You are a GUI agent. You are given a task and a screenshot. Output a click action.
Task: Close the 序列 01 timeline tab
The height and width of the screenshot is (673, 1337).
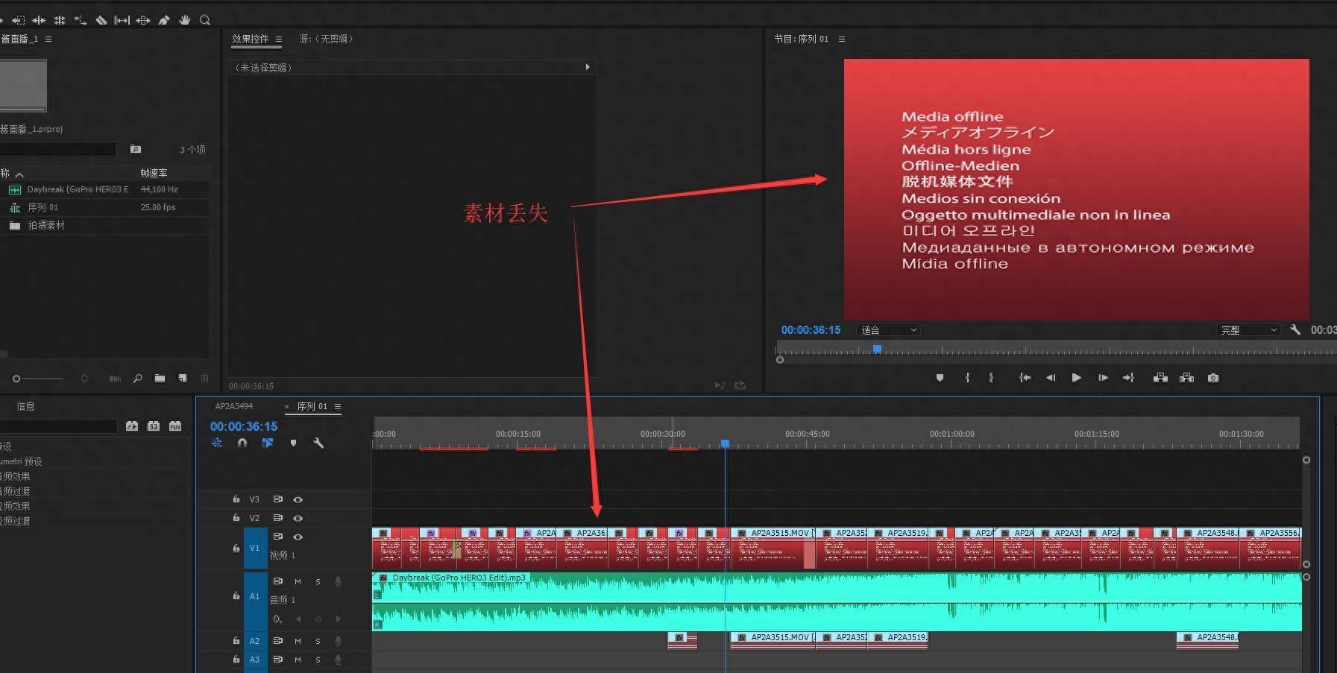(286, 407)
